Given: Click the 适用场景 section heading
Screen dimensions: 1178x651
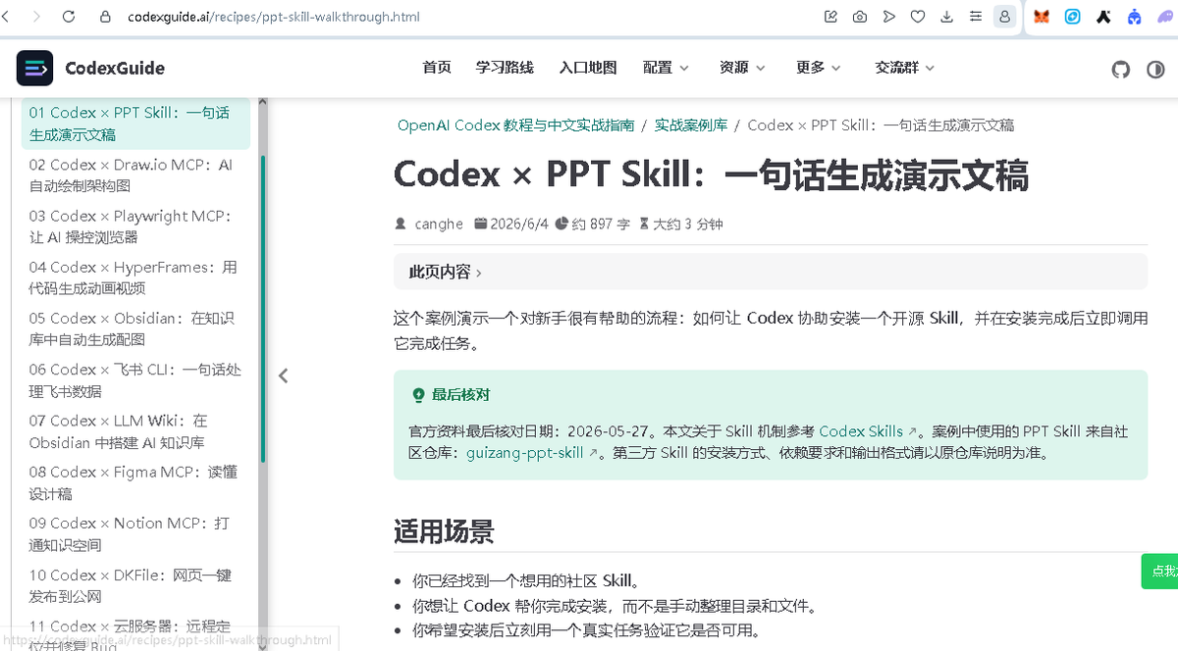Looking at the screenshot, I should [444, 531].
